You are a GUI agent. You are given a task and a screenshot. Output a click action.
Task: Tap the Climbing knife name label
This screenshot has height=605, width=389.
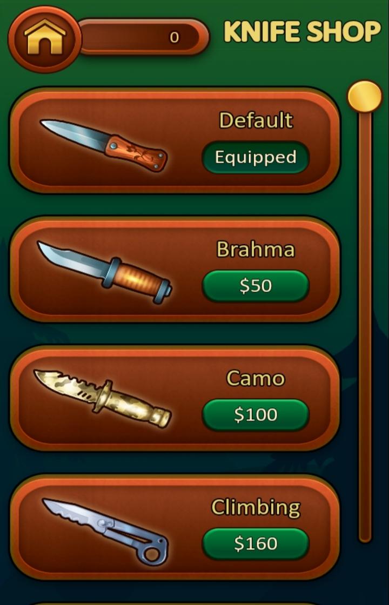256,507
